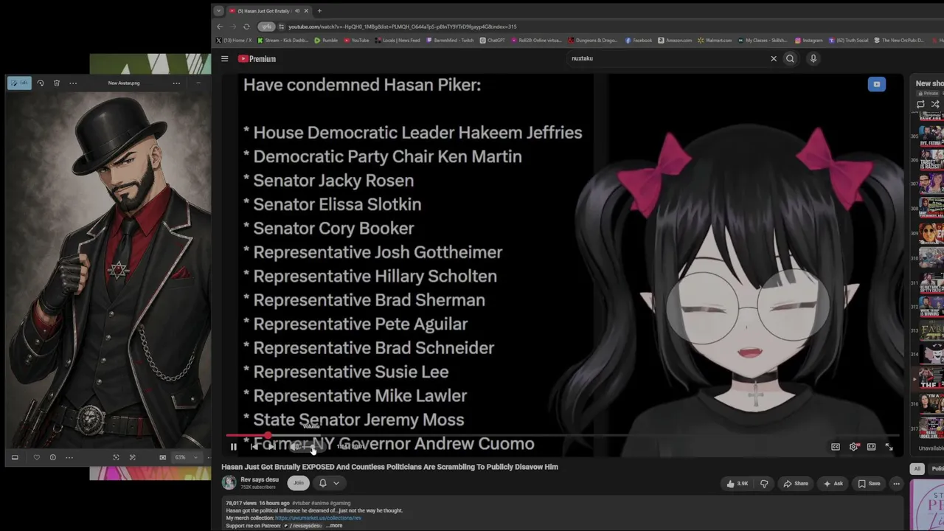Viewport: 944px width, 531px height.
Task: Delete the image in the photo viewer
Action: point(57,83)
